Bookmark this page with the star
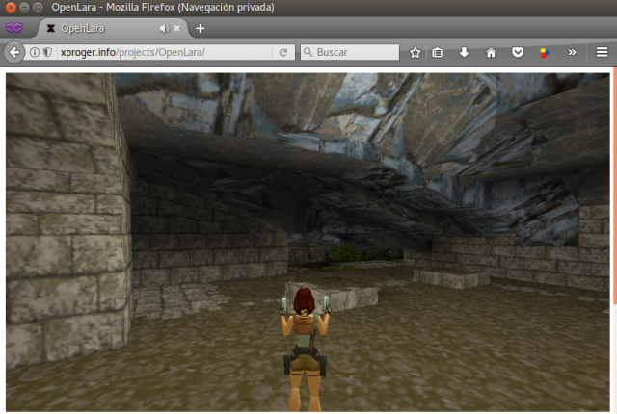Viewport: 617px width, 414px height. [x=416, y=52]
